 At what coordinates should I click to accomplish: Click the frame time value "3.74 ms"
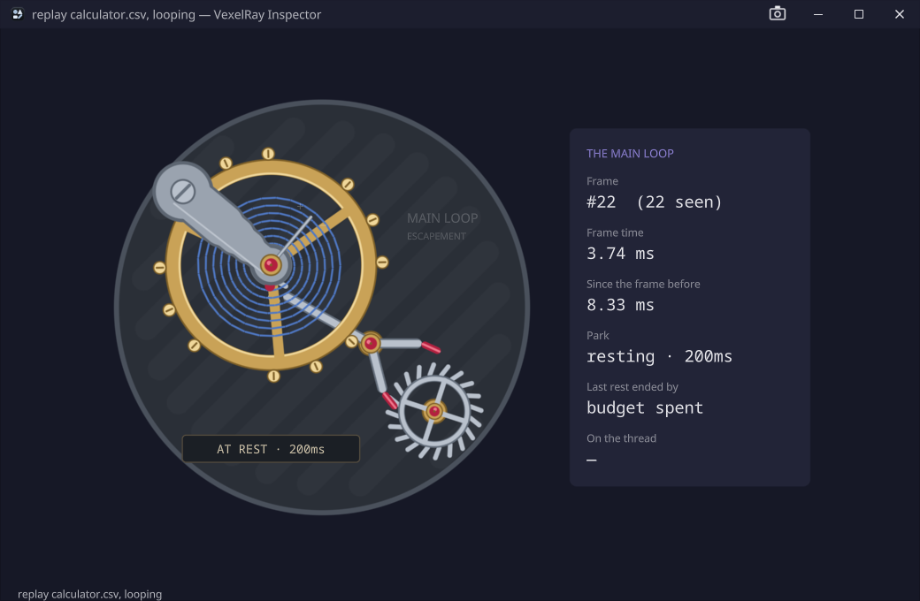click(620, 254)
